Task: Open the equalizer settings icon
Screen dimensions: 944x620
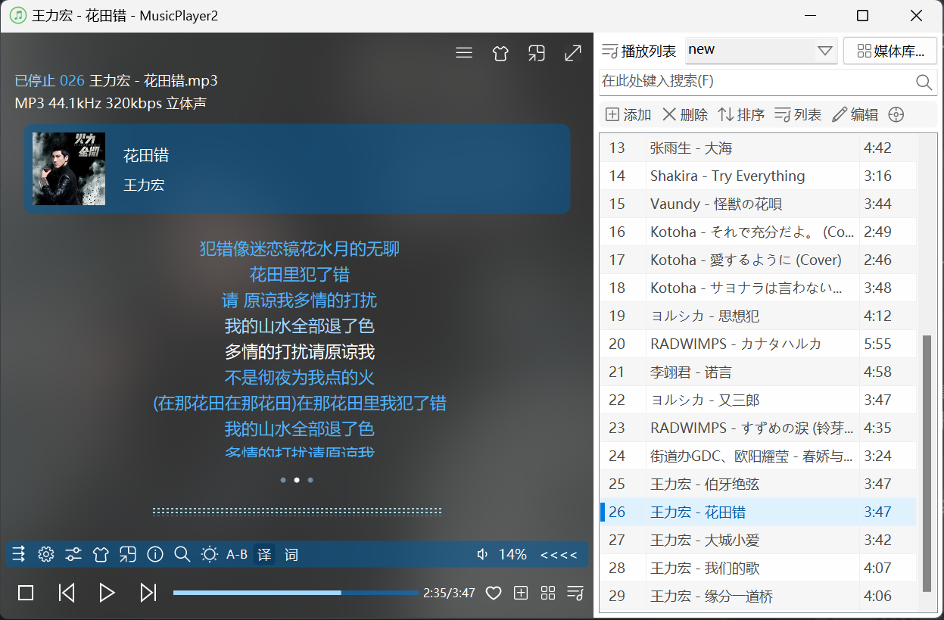Action: [73, 554]
